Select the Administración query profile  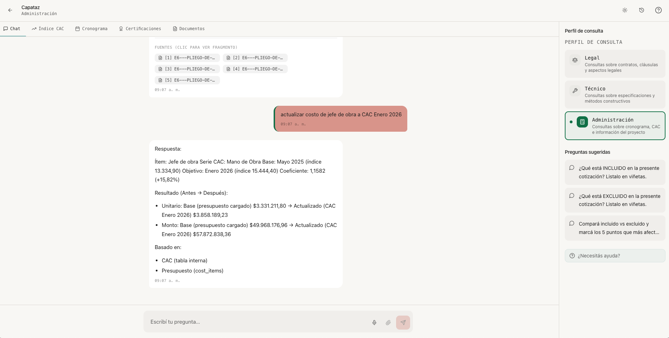coord(615,126)
